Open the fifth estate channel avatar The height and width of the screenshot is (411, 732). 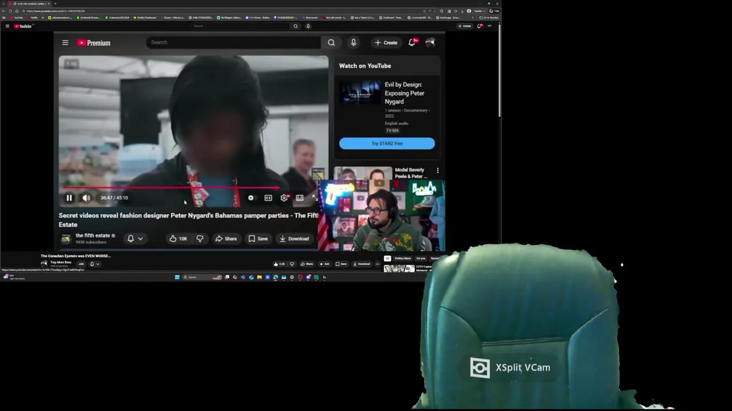[x=66, y=238]
